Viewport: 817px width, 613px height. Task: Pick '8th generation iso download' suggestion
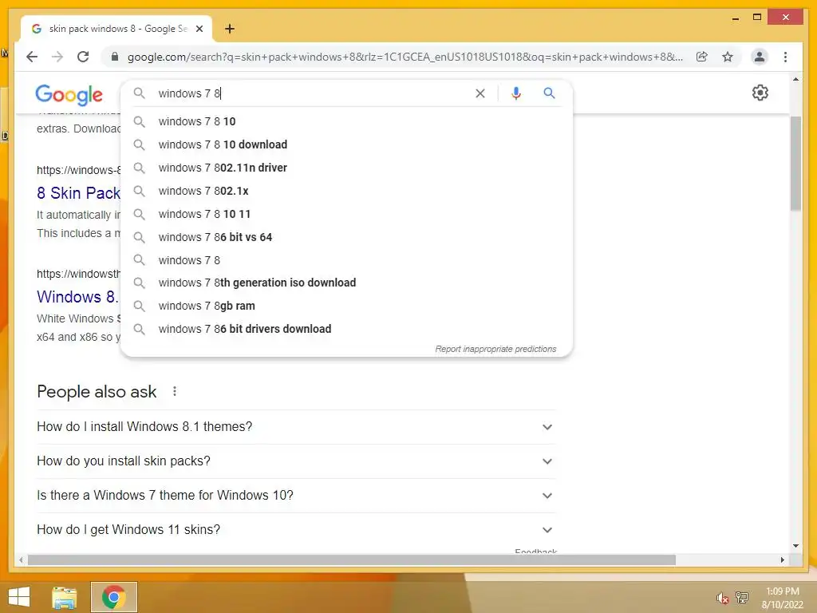click(346, 283)
